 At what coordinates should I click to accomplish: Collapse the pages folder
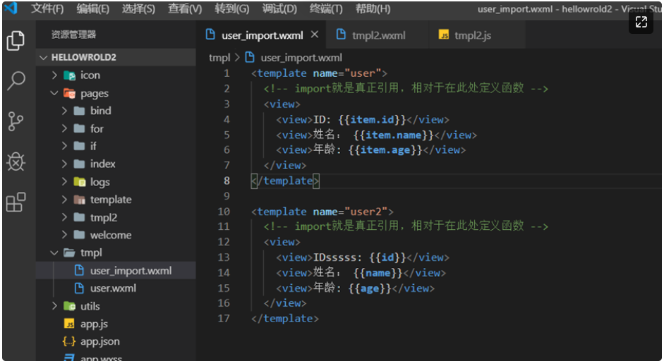(55, 93)
